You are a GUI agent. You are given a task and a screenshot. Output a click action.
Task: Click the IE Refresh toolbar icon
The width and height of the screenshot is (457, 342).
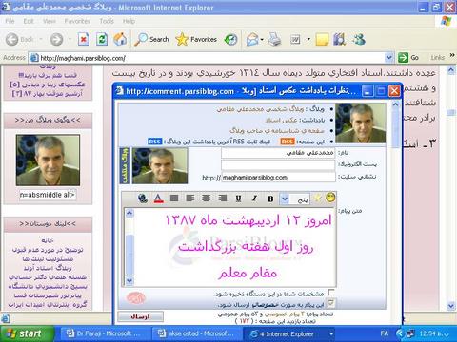tap(102, 39)
